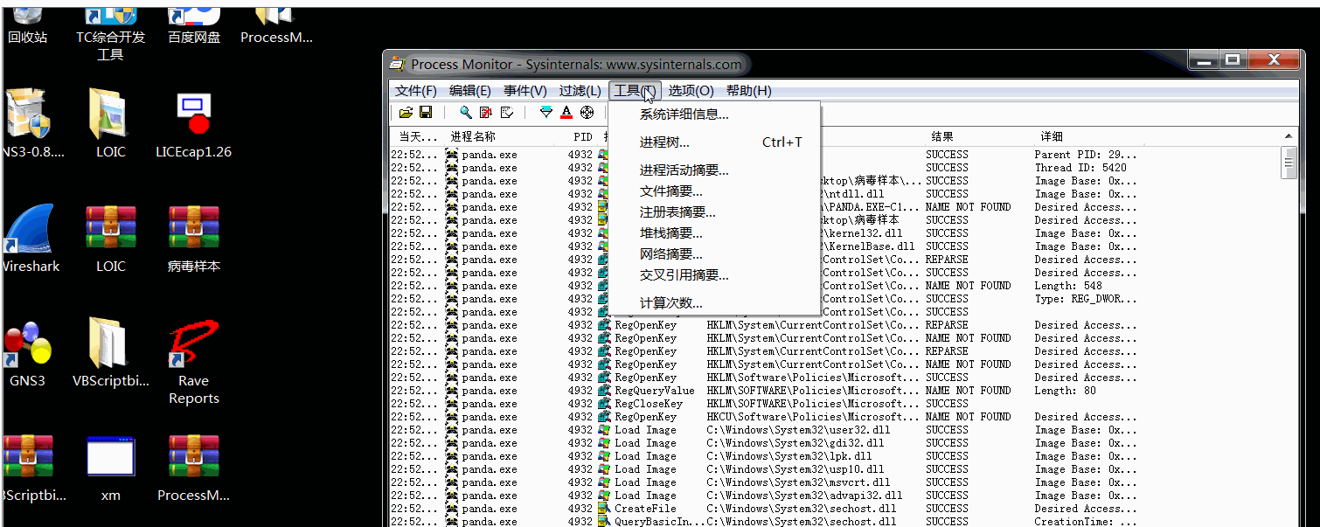Open the 事件(V) menu
Screen dimensions: 1320x527
pyautogui.click(x=525, y=91)
